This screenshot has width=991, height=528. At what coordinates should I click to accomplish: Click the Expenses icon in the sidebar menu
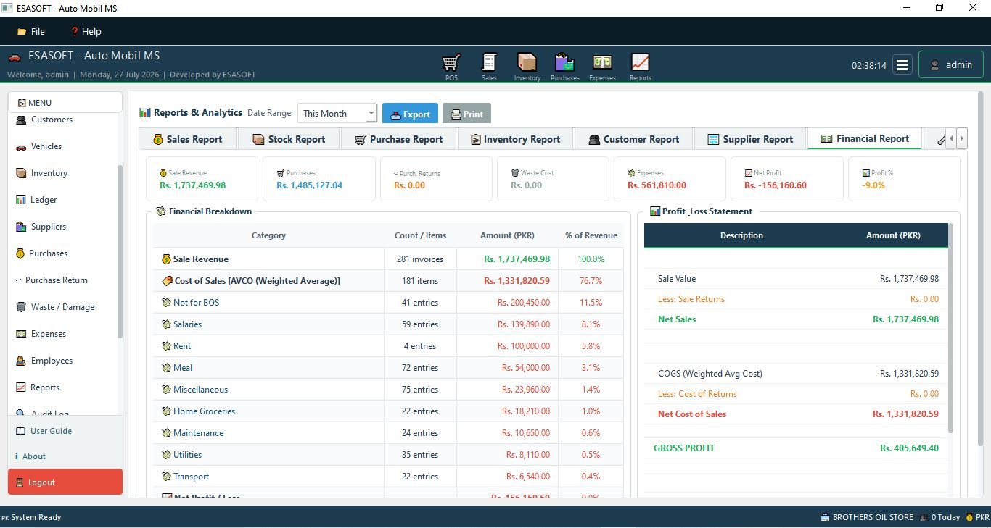tap(21, 334)
